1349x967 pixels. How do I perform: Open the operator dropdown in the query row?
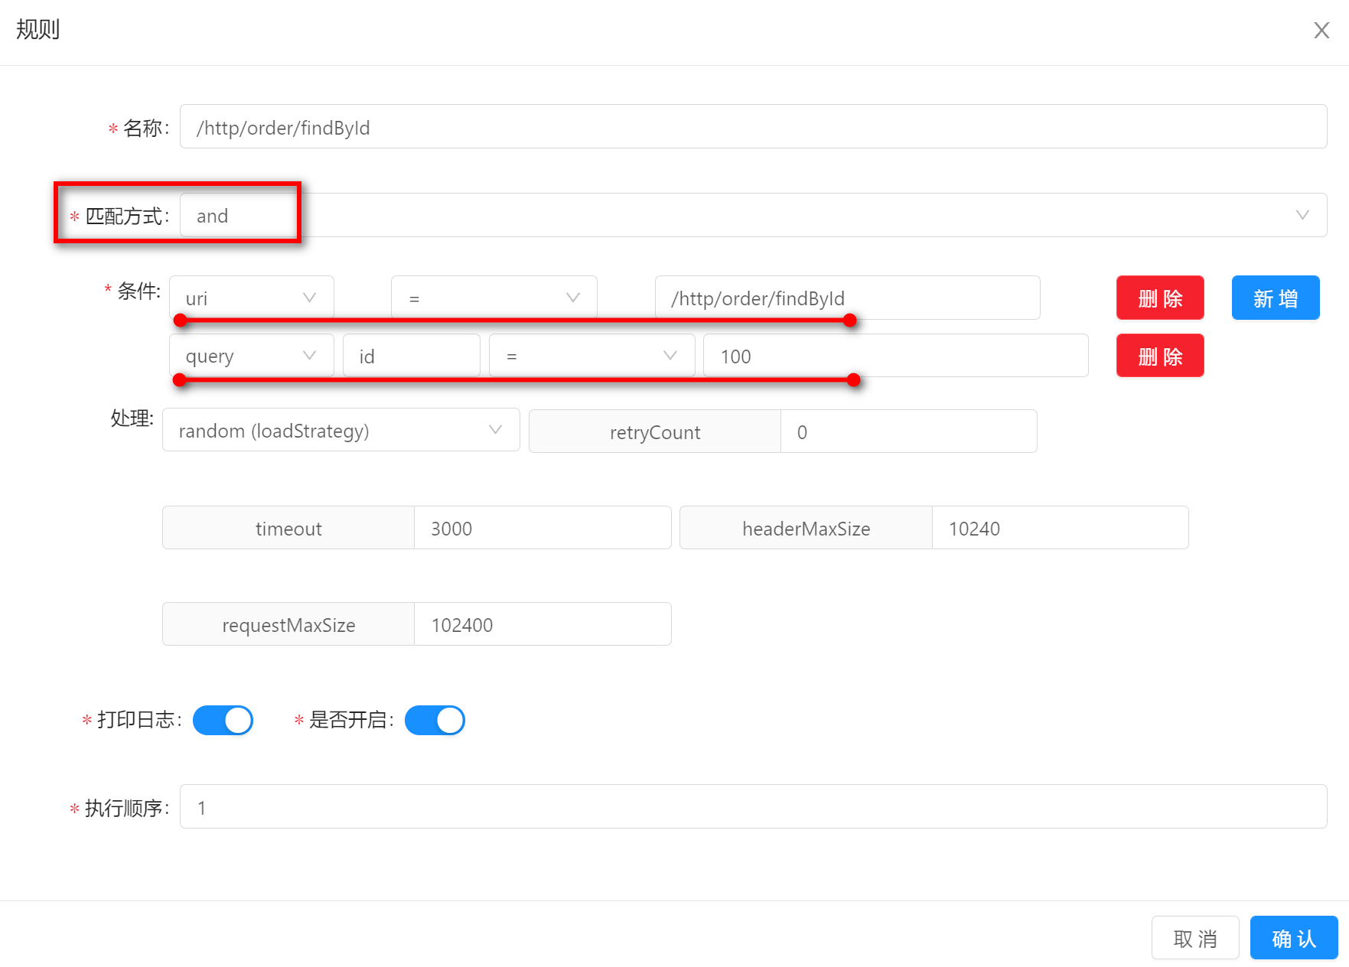591,356
